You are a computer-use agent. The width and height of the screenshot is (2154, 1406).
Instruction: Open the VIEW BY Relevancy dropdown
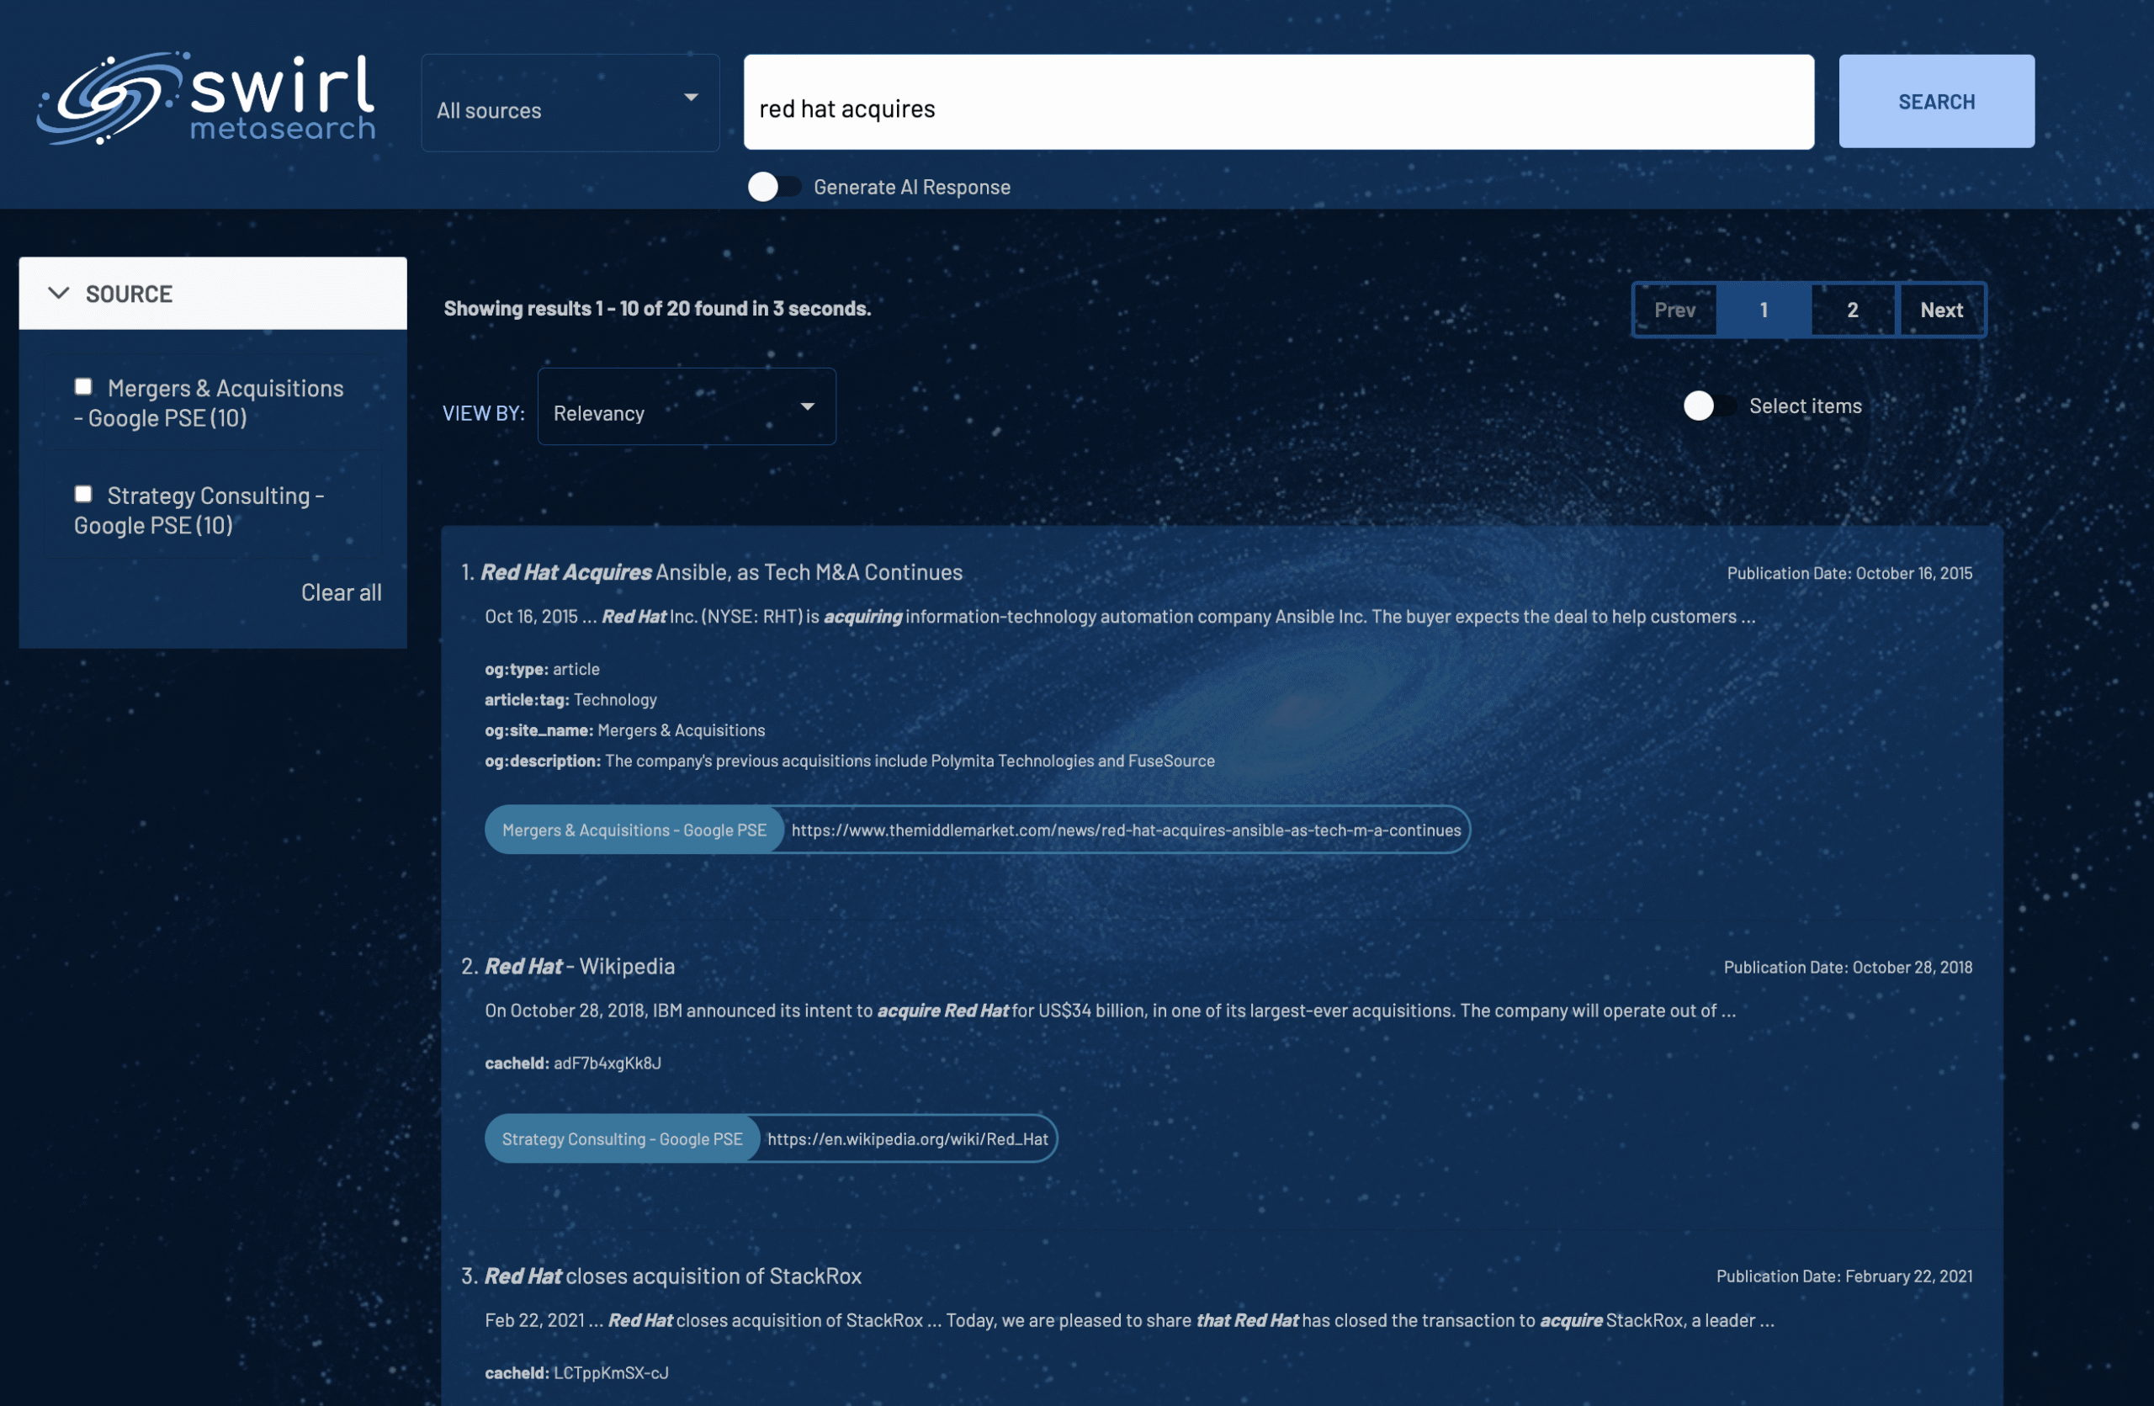(686, 407)
